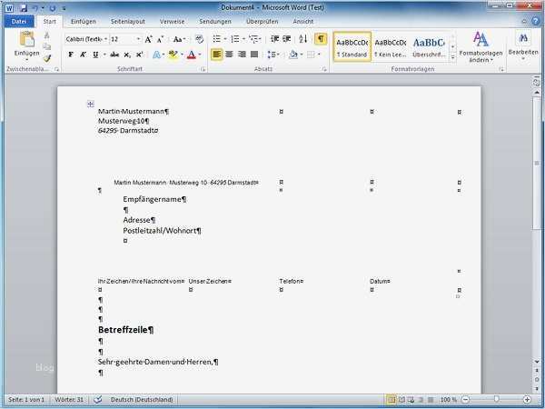The height and width of the screenshot is (409, 545).
Task: Toggle underline formatting (U)
Action: pos(95,55)
